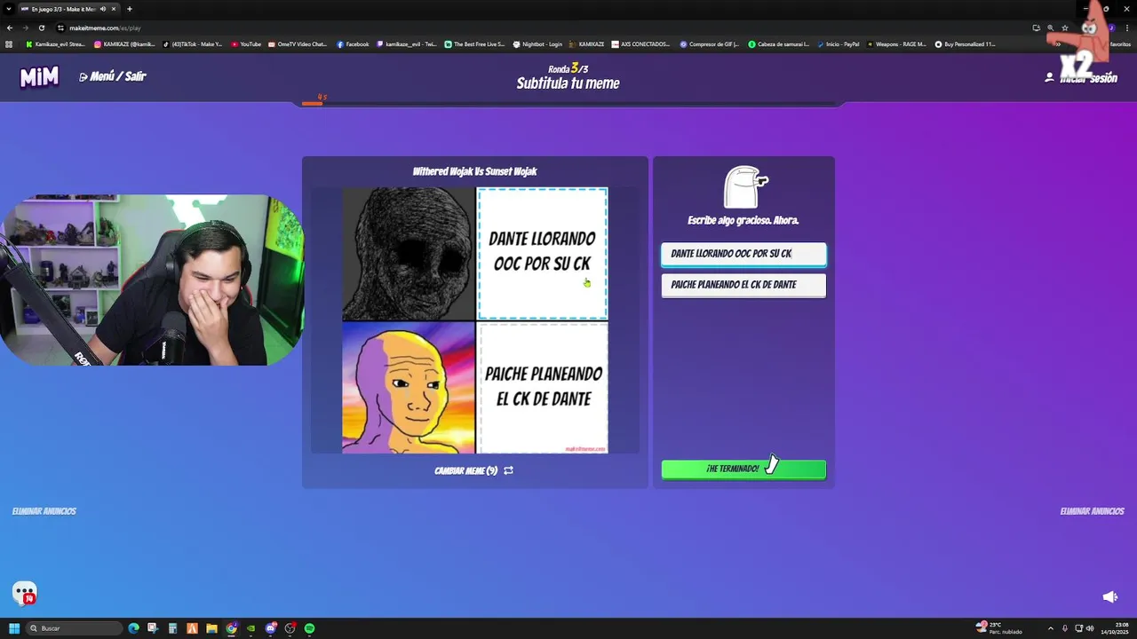Open NVIDIA app from taskbar
This screenshot has width=1137, height=639.
(250, 628)
